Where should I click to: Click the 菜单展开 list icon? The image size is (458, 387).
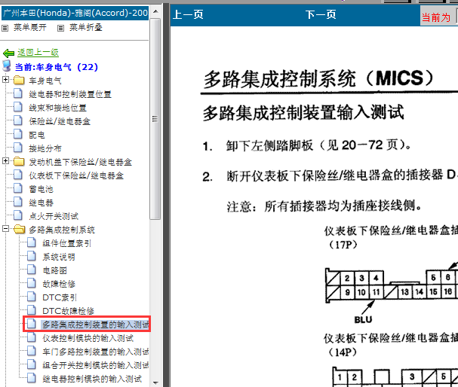[x=5, y=28]
